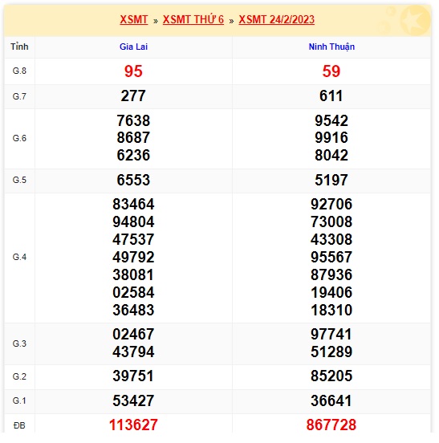
Task: Open the XSMT THỨ 6 link
Action: 193,20
